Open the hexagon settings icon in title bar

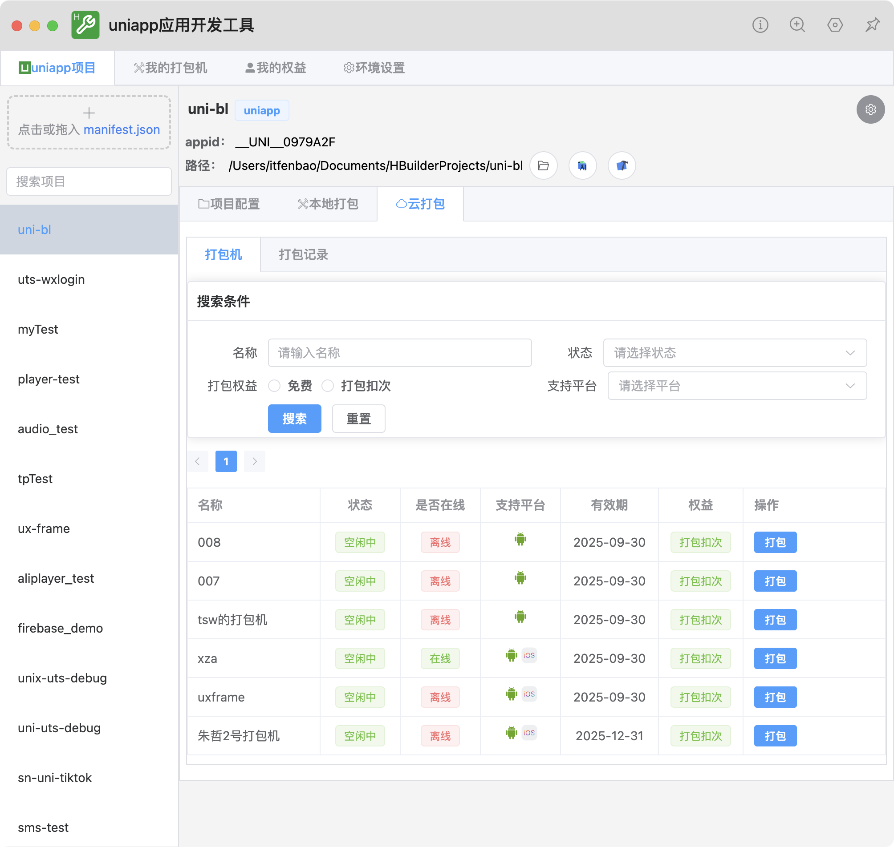pos(835,25)
